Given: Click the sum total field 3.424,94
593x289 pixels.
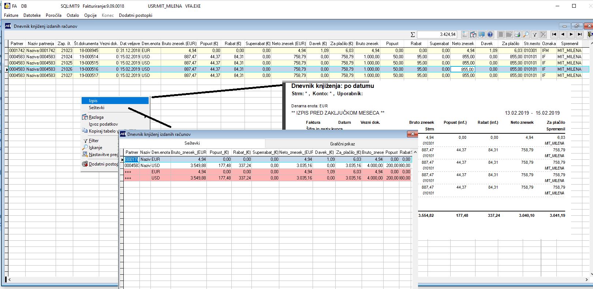Looking at the screenshot, I should coord(437,34).
